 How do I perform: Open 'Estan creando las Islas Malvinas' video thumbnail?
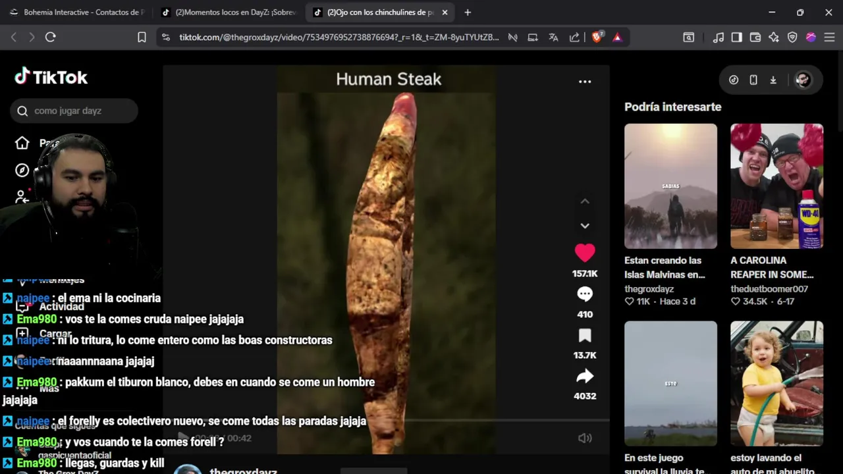(670, 186)
